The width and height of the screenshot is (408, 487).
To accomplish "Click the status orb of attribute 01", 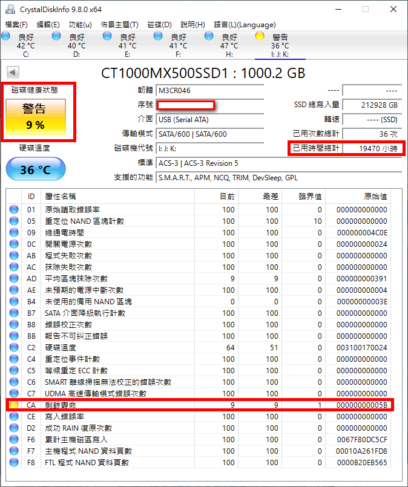I will [14, 209].
